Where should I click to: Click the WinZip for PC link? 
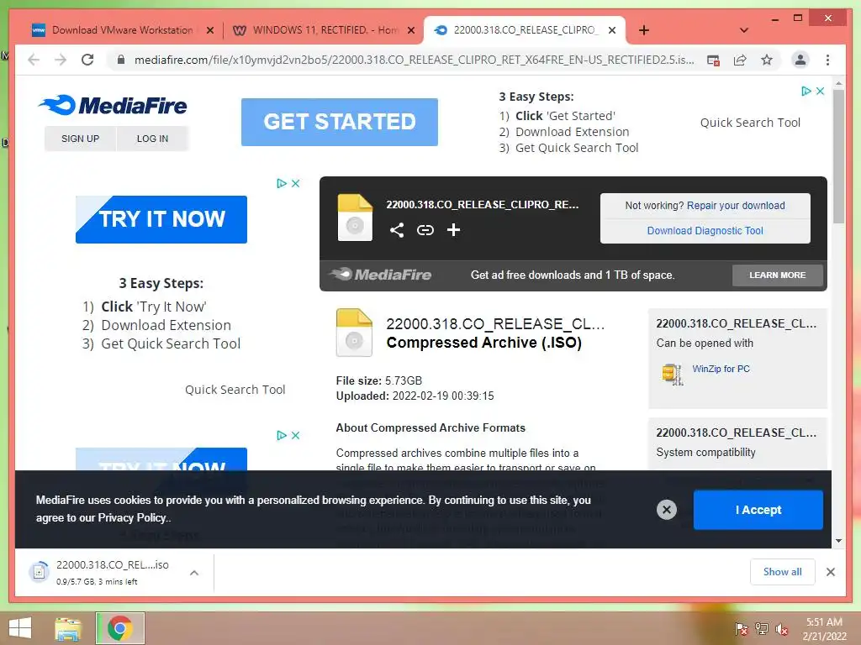(721, 370)
